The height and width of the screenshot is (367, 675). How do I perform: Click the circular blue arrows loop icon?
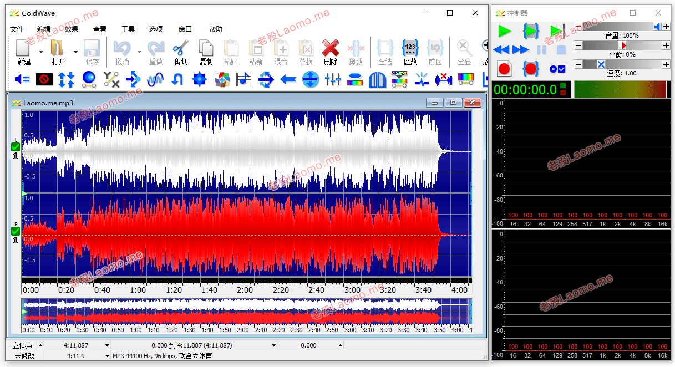(266, 79)
